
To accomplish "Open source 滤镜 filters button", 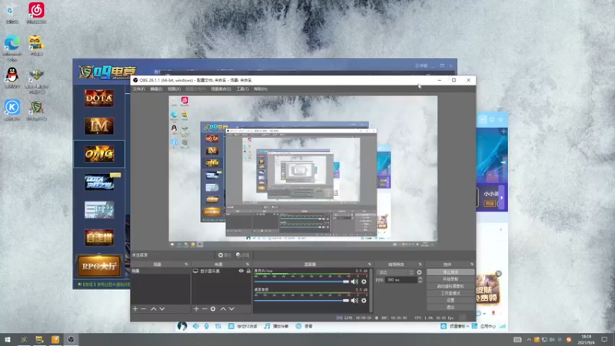I will tap(243, 255).
